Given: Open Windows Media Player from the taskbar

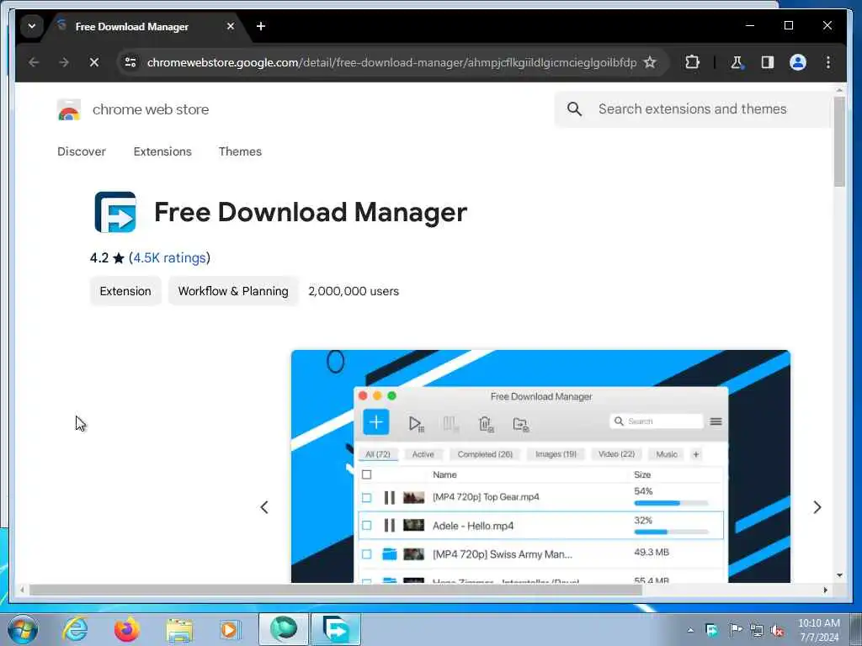Looking at the screenshot, I should (x=230, y=629).
